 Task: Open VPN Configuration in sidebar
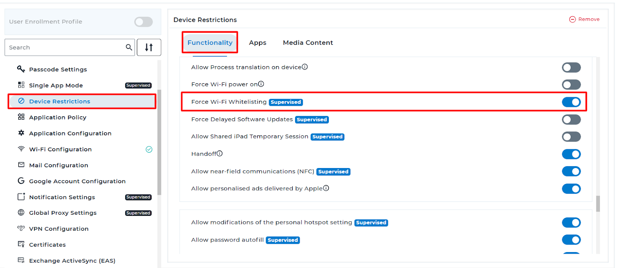(x=59, y=229)
